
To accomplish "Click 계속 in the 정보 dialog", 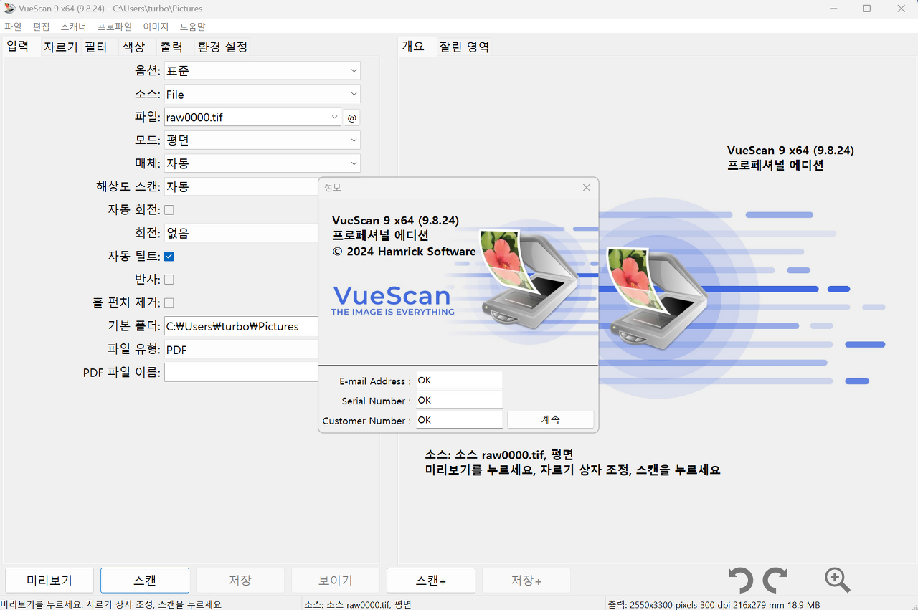I will pyautogui.click(x=550, y=420).
